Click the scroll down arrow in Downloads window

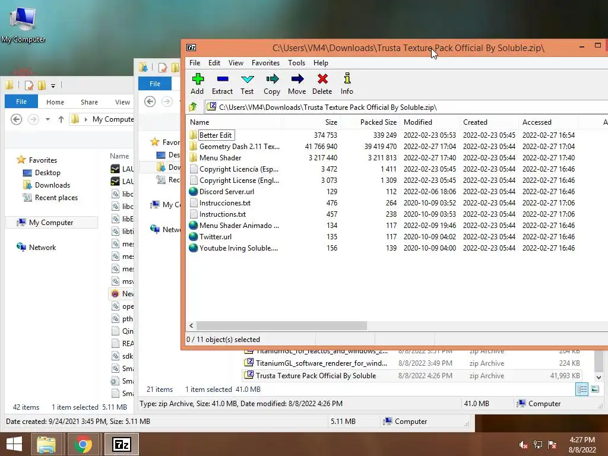tap(598, 377)
